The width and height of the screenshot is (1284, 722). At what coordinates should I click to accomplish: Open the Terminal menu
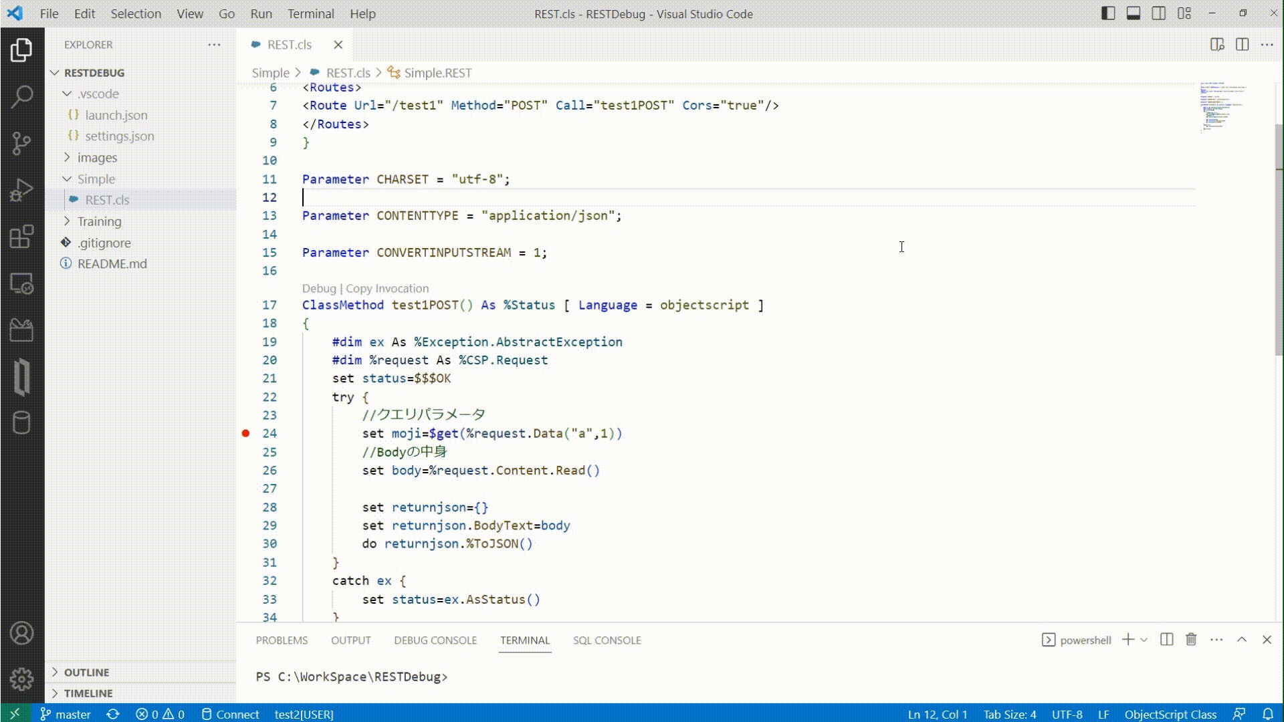(310, 13)
